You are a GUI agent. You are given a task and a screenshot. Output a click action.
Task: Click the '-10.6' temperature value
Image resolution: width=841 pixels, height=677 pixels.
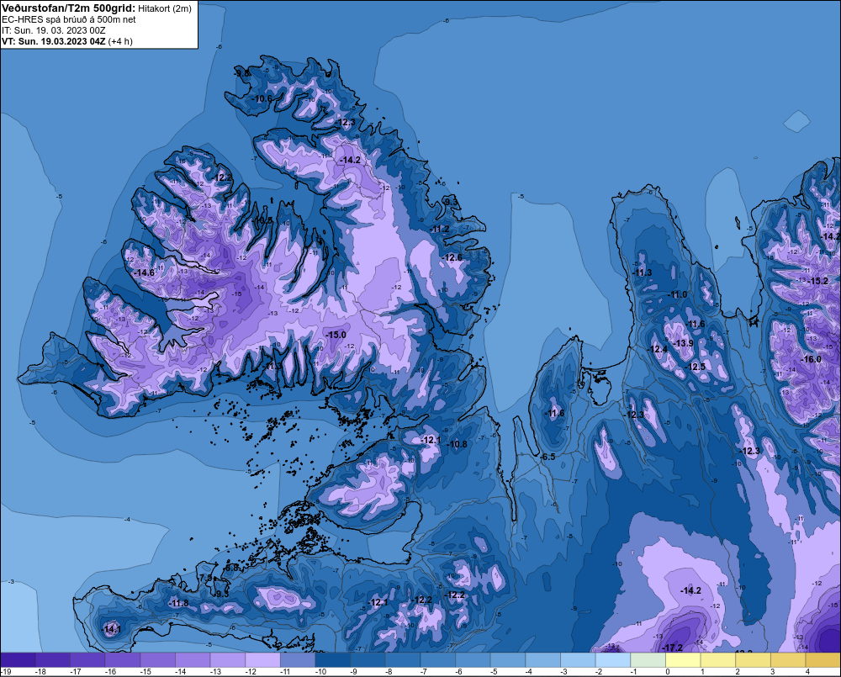point(262,98)
